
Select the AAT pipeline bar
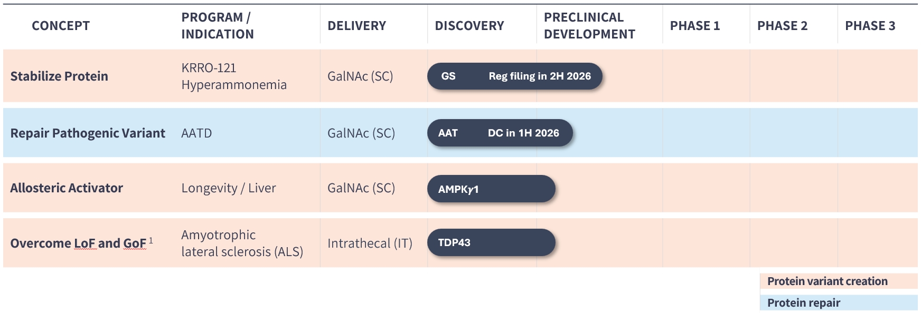[500, 133]
